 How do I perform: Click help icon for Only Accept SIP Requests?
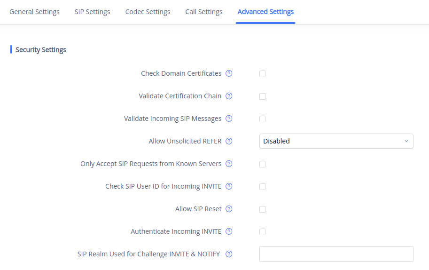(x=229, y=164)
